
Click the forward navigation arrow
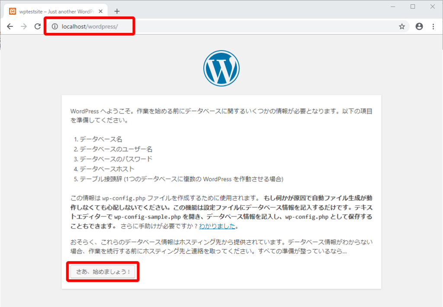[x=23, y=26]
